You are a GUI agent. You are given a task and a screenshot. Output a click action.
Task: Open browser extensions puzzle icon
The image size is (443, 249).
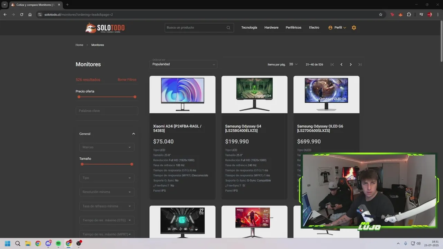point(409,15)
